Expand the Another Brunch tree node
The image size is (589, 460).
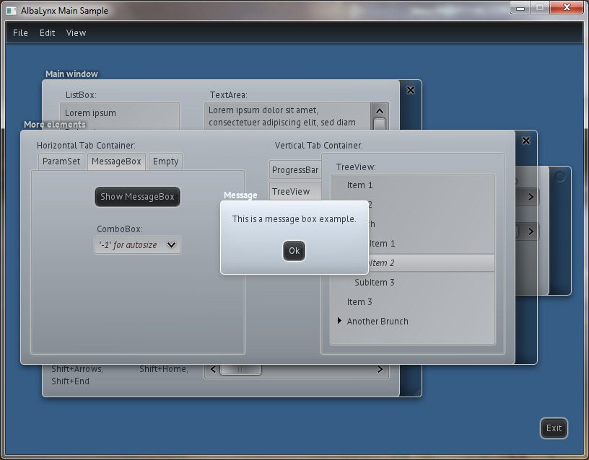click(339, 321)
